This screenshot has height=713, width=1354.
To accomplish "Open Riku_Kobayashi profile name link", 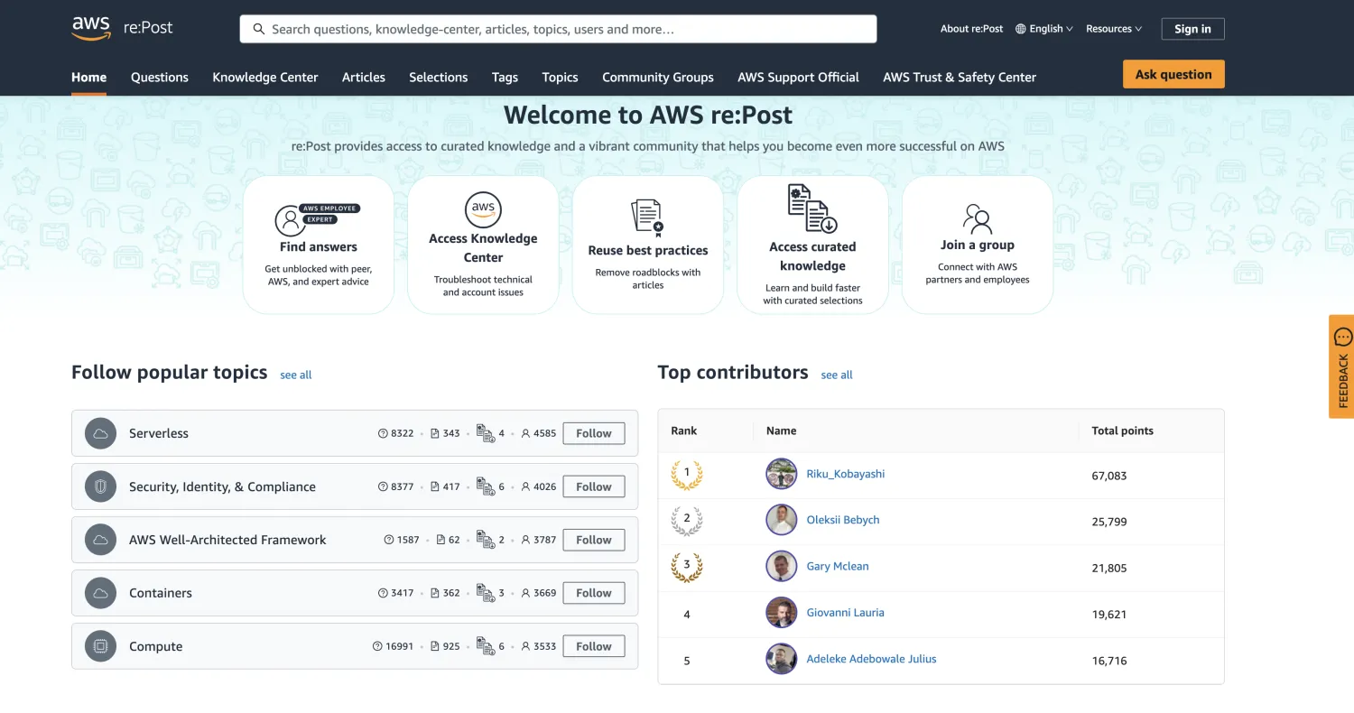I will pos(846,474).
